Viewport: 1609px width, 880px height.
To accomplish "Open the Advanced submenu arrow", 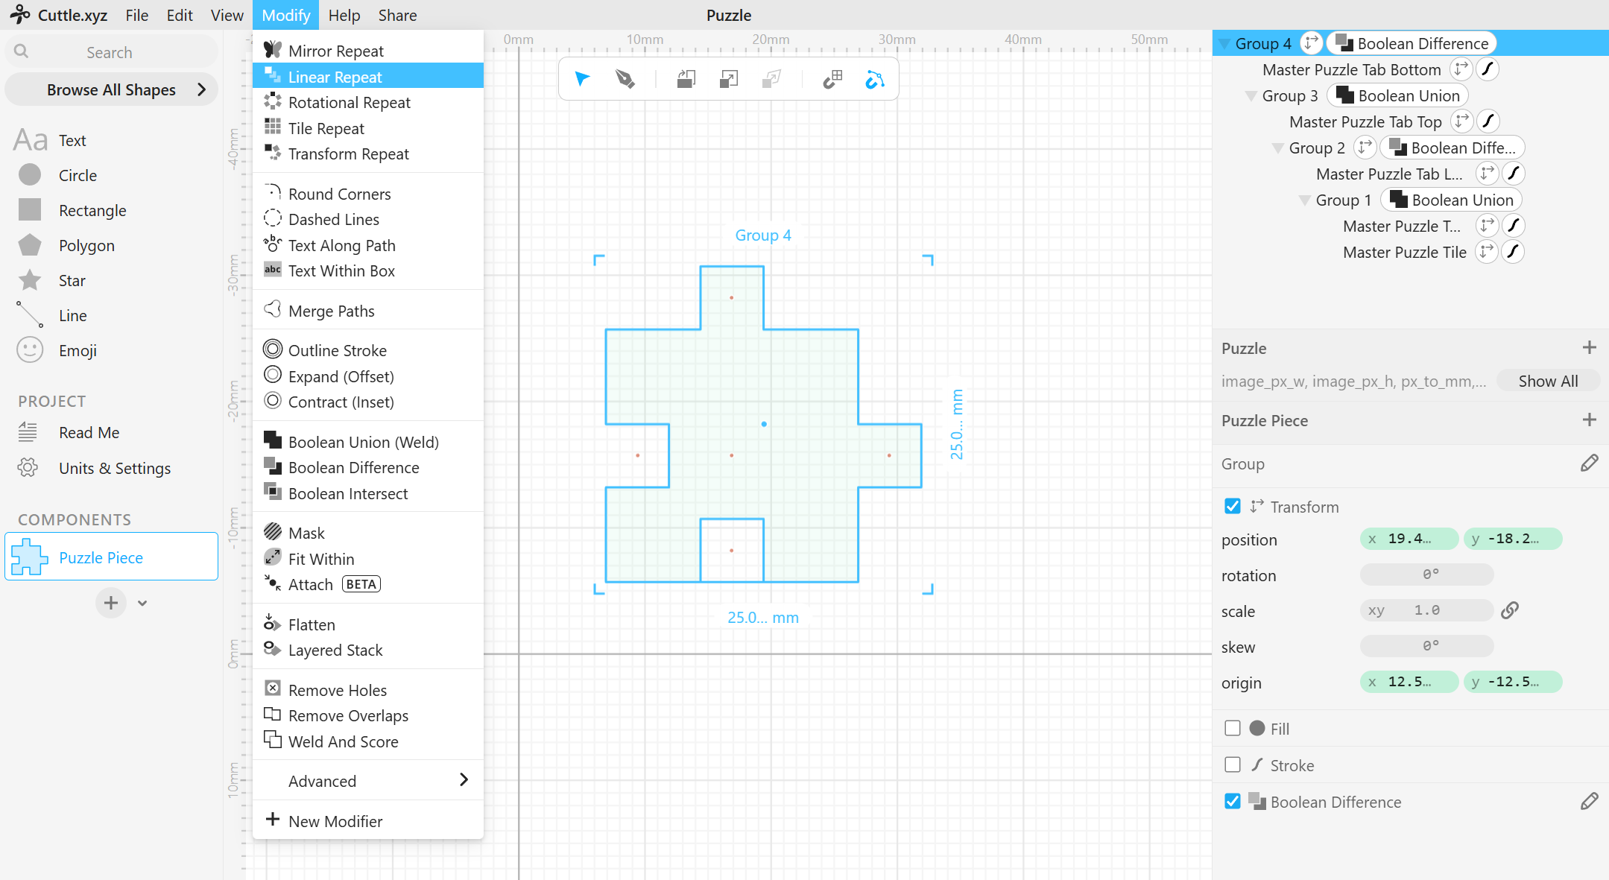I will point(464,779).
